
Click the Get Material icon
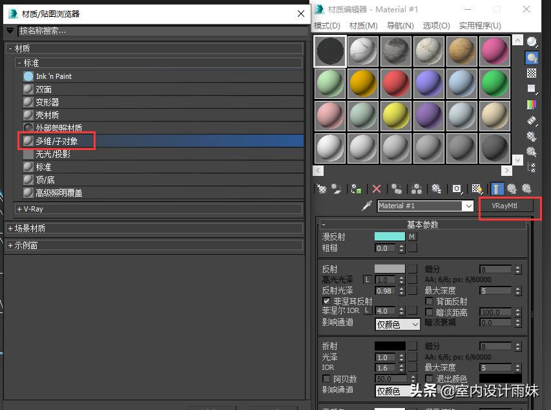click(321, 188)
